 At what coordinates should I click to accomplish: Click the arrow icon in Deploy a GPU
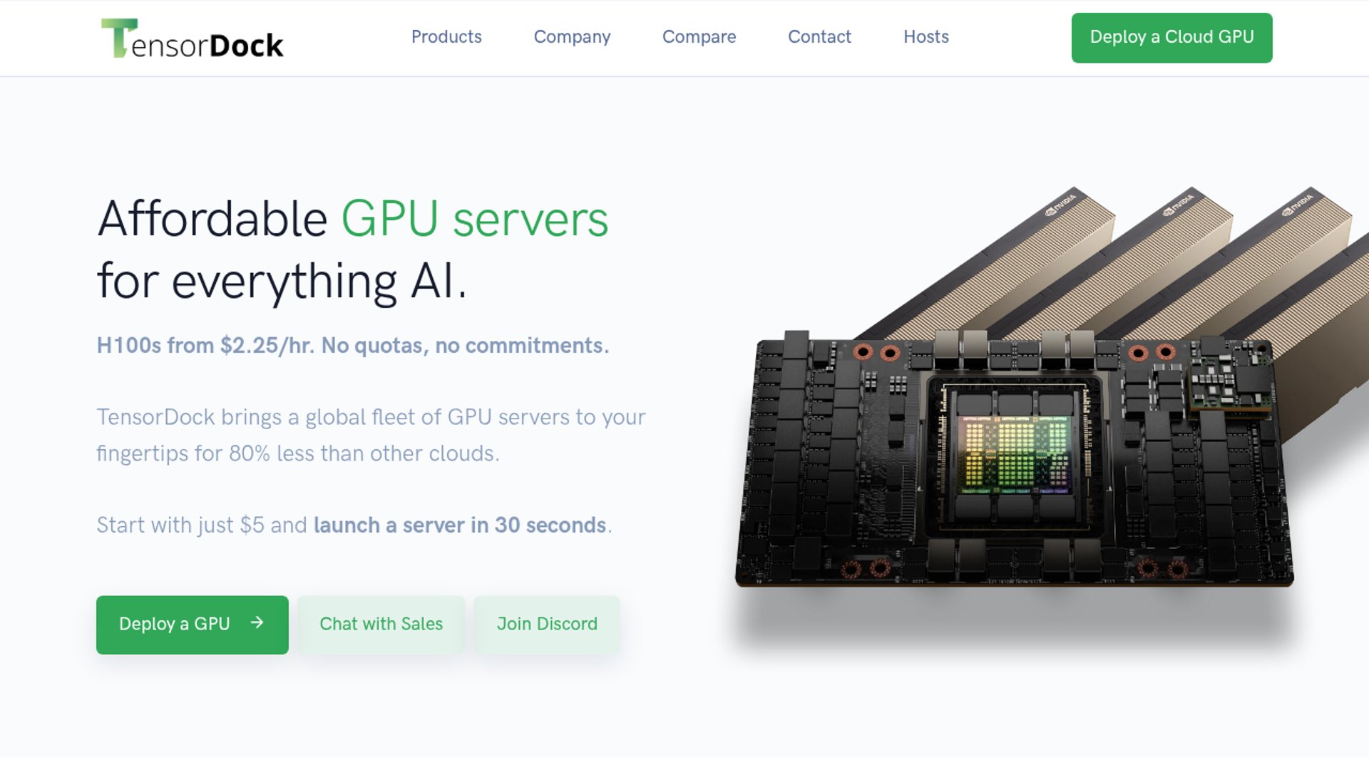tap(257, 623)
